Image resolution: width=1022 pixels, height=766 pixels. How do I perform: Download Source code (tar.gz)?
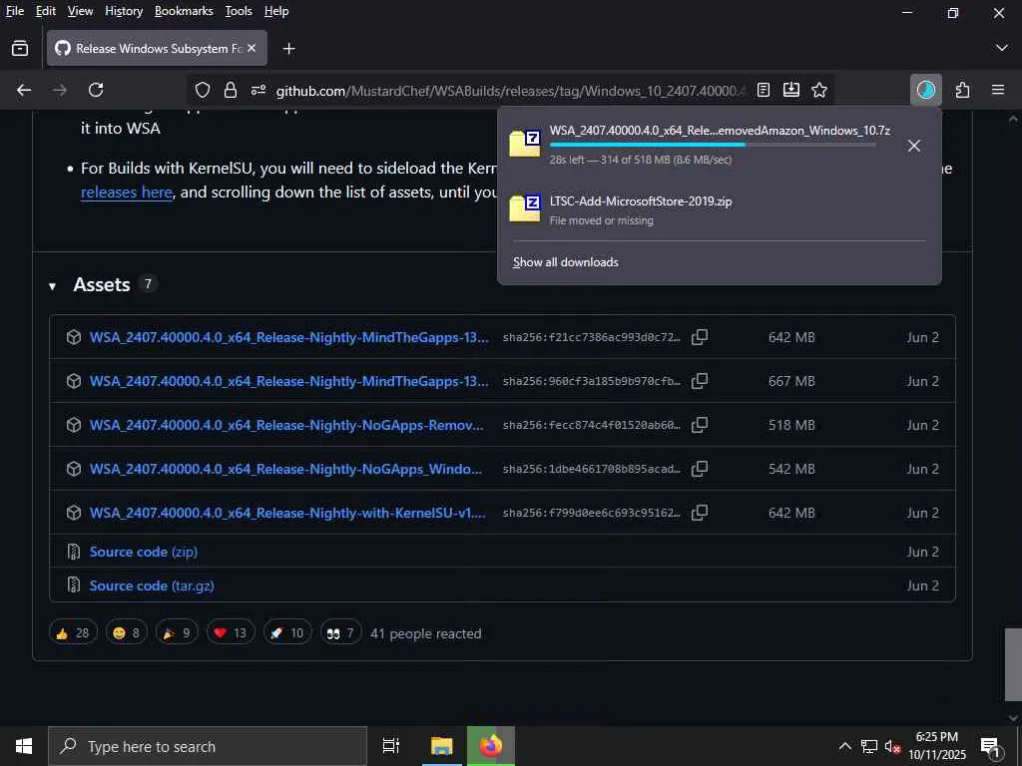coord(152,585)
